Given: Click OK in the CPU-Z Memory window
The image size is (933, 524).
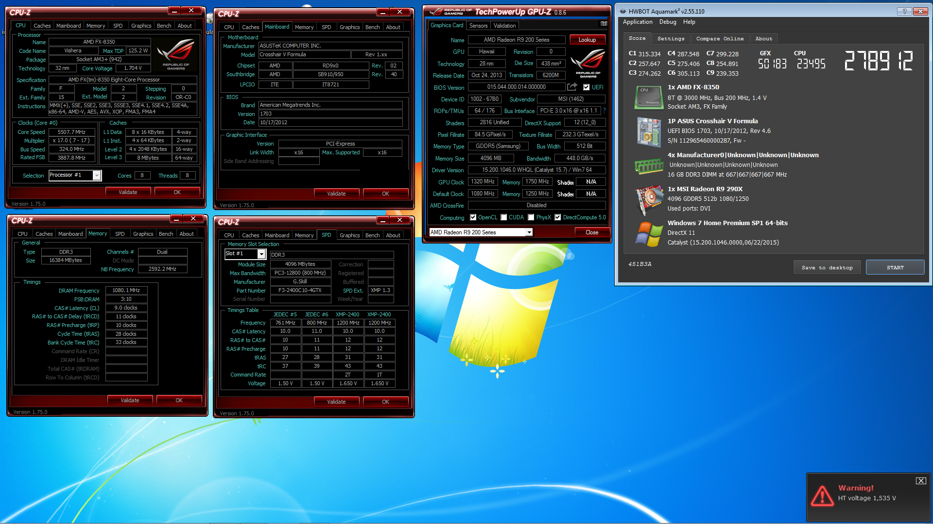Looking at the screenshot, I should click(179, 400).
